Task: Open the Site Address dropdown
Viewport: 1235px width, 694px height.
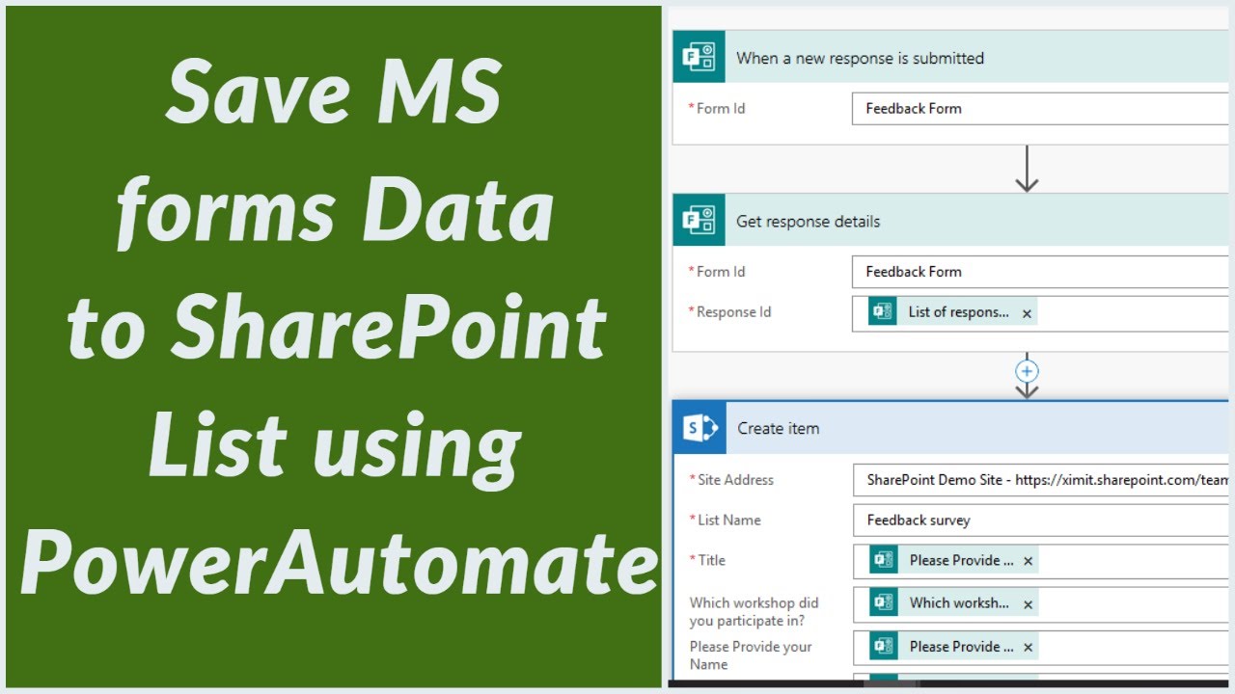Action: pos(1040,479)
